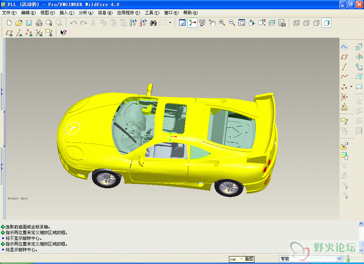
Task: Click the publish geometry icon
Action: 344,146
